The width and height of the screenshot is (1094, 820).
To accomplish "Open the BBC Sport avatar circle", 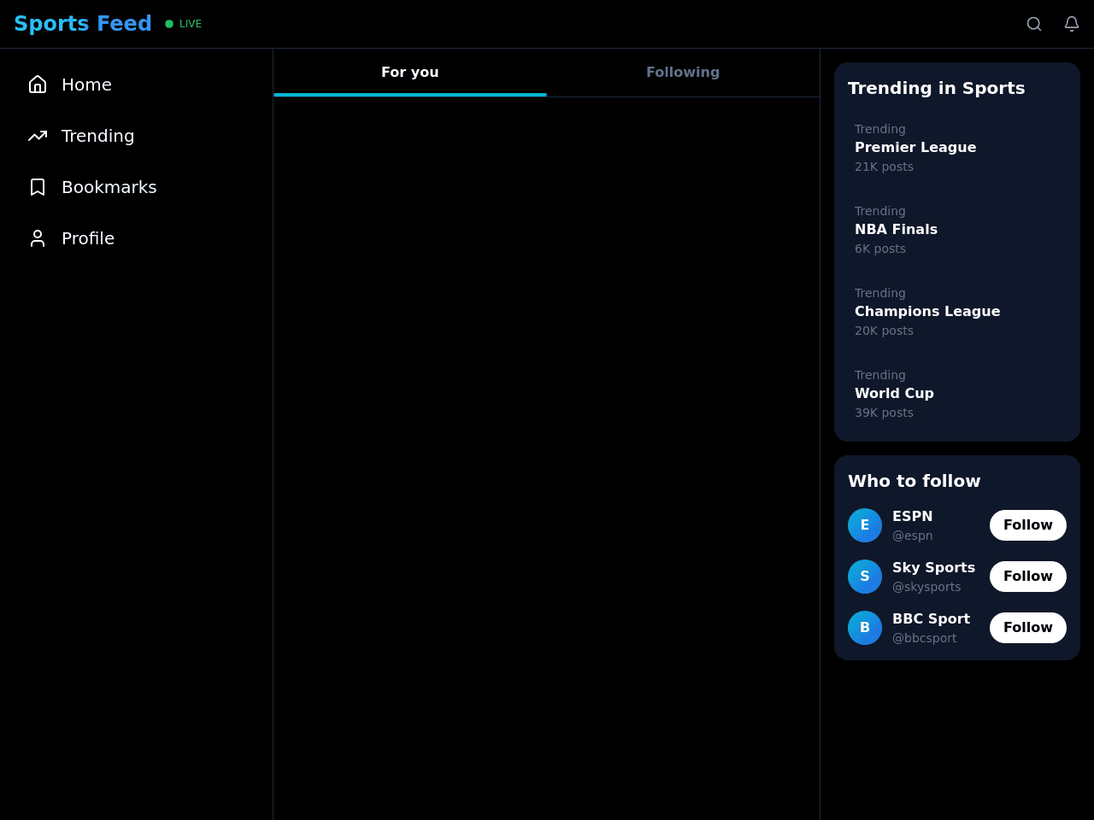I will (865, 628).
